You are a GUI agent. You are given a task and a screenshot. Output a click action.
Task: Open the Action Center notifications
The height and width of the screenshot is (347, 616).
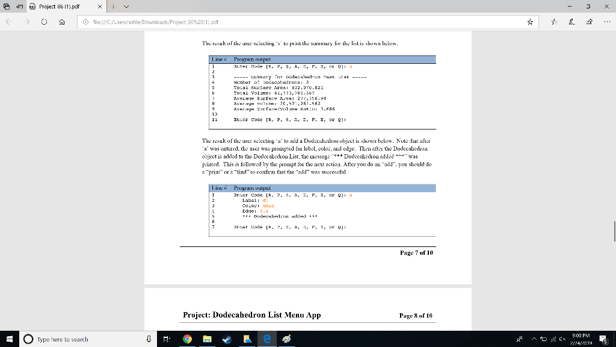603,339
